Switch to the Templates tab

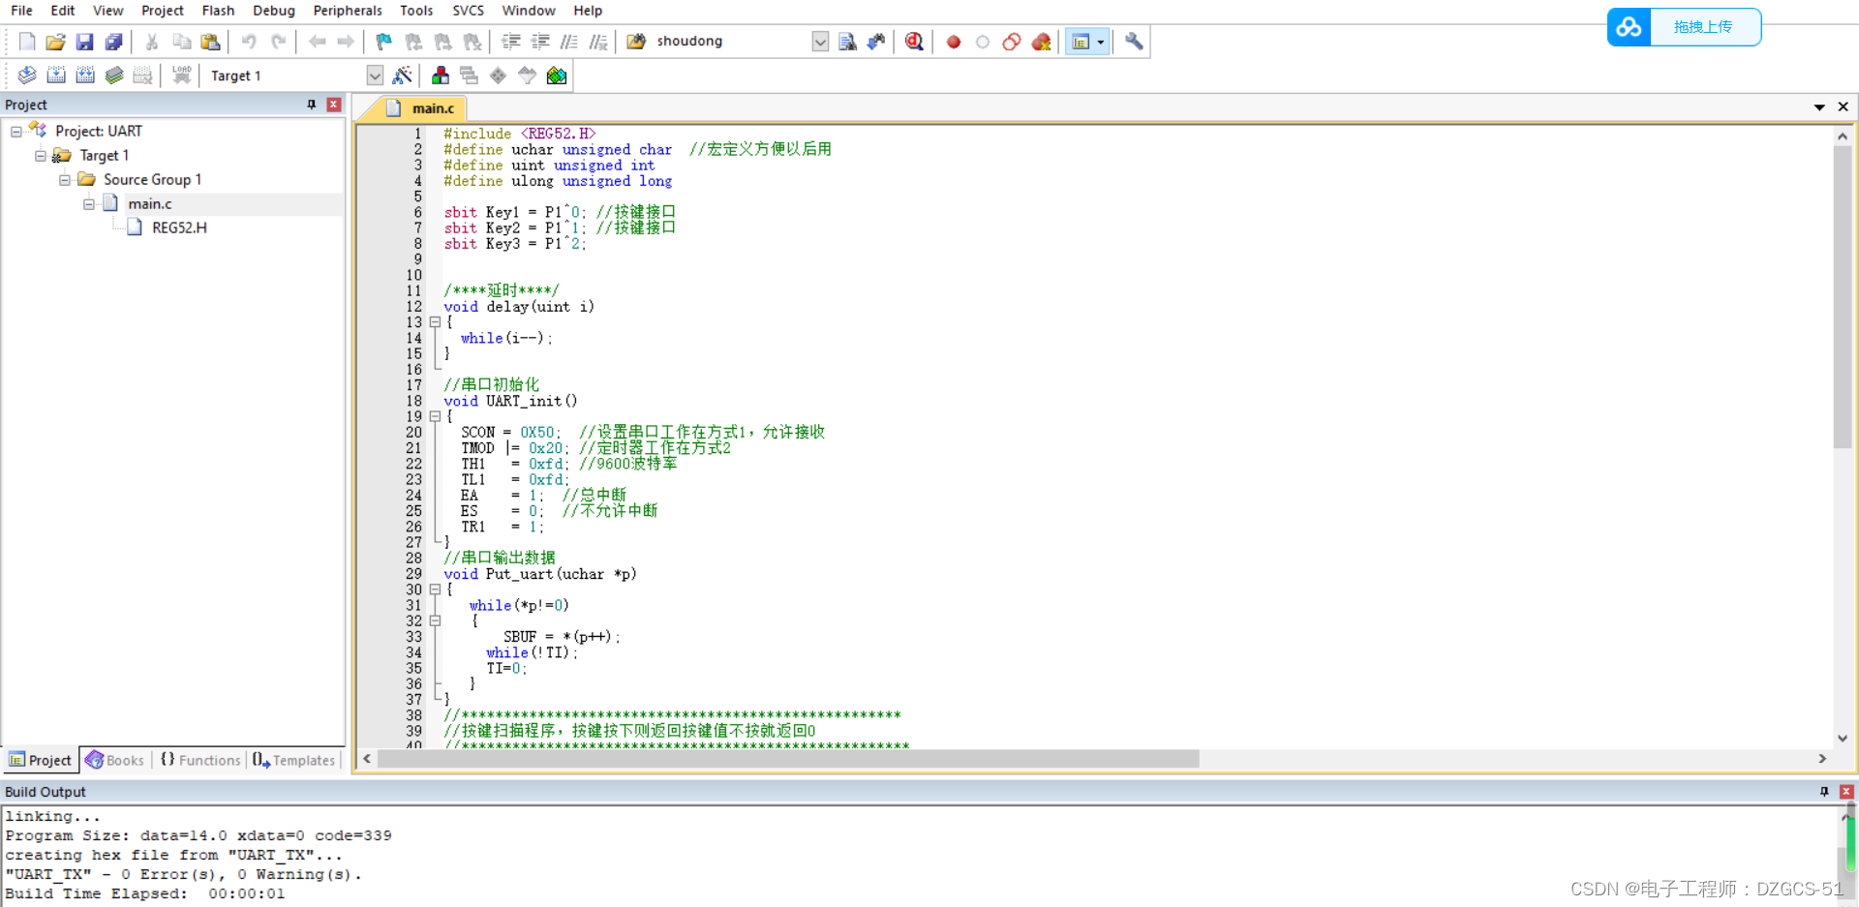[294, 760]
